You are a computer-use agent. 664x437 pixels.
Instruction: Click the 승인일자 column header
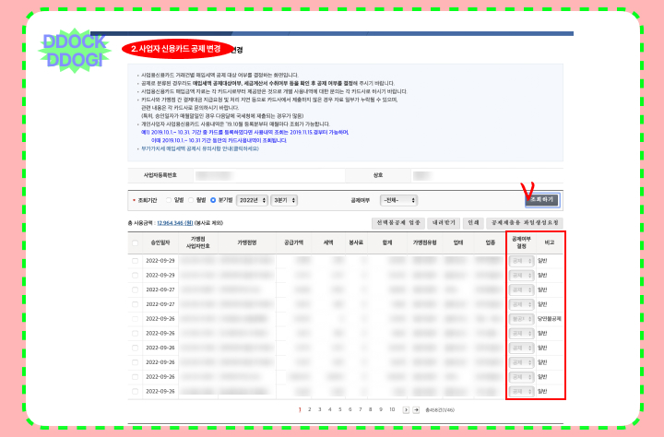click(160, 243)
